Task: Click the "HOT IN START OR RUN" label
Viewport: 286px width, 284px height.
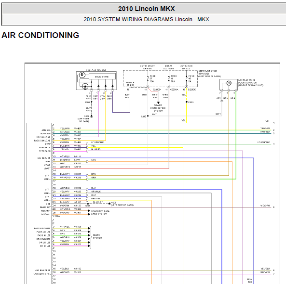Action: [148, 67]
